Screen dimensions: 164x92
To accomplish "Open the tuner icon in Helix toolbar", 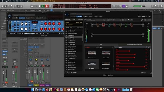I will coord(145,20).
